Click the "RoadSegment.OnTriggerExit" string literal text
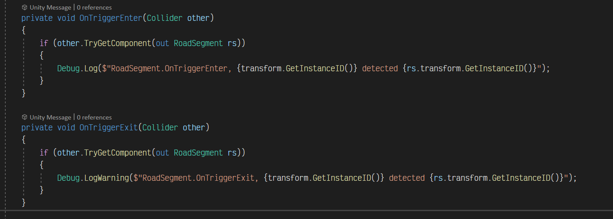The width and height of the screenshot is (613, 219). 199,178
